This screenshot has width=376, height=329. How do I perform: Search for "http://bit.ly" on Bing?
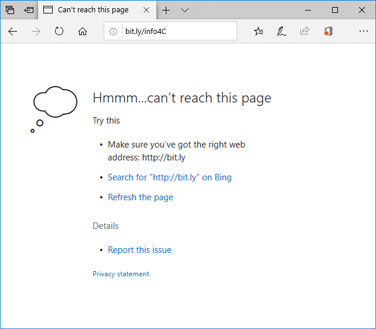[169, 177]
